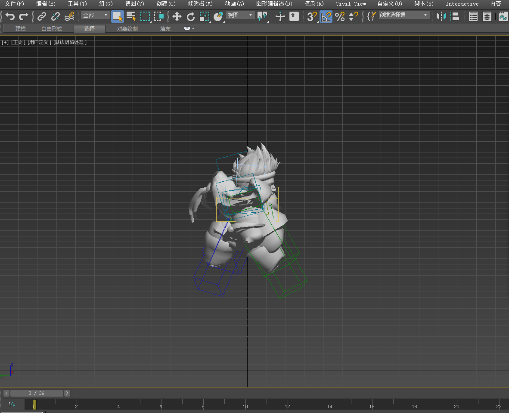This screenshot has height=413, width=509.
Task: Click the Unlink Selection icon
Action: (56, 16)
